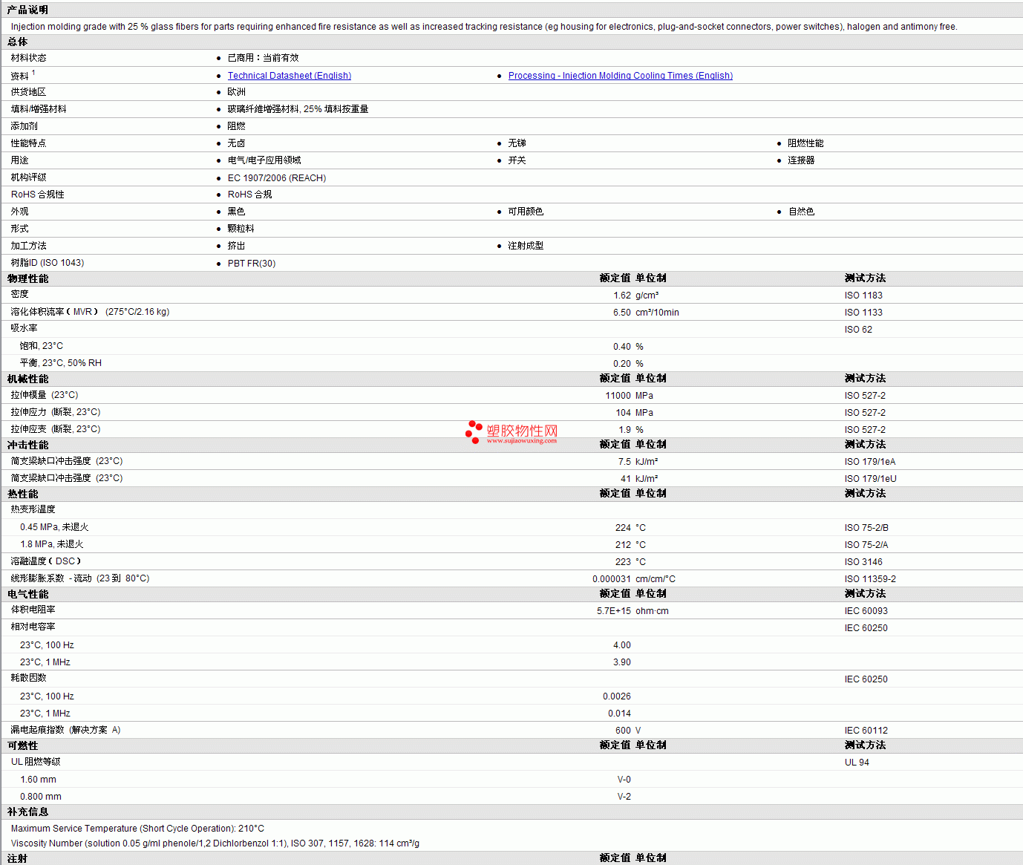Open Processing - Injection Molding Cooling Times link
The image size is (1023, 865).
621,76
